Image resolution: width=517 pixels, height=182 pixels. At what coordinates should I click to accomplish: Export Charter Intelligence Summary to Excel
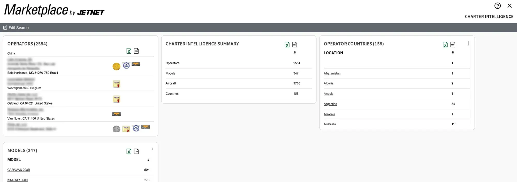(287, 45)
